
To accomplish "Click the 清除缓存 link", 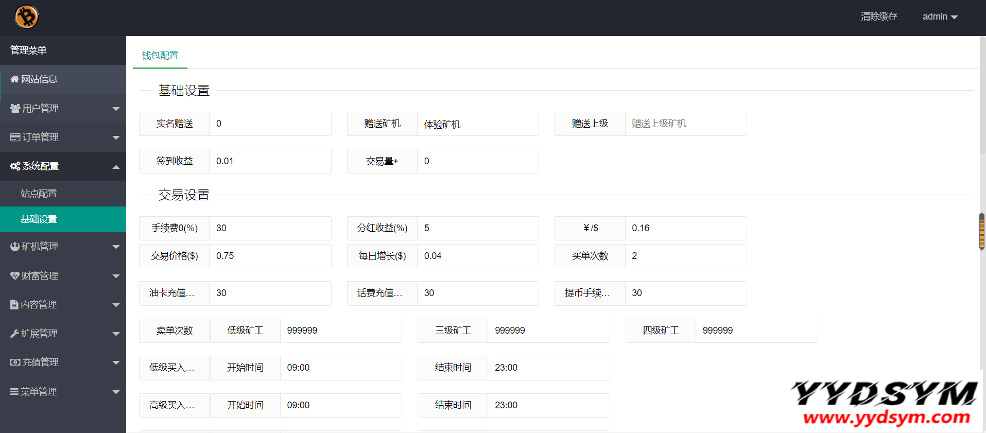I will pos(878,17).
